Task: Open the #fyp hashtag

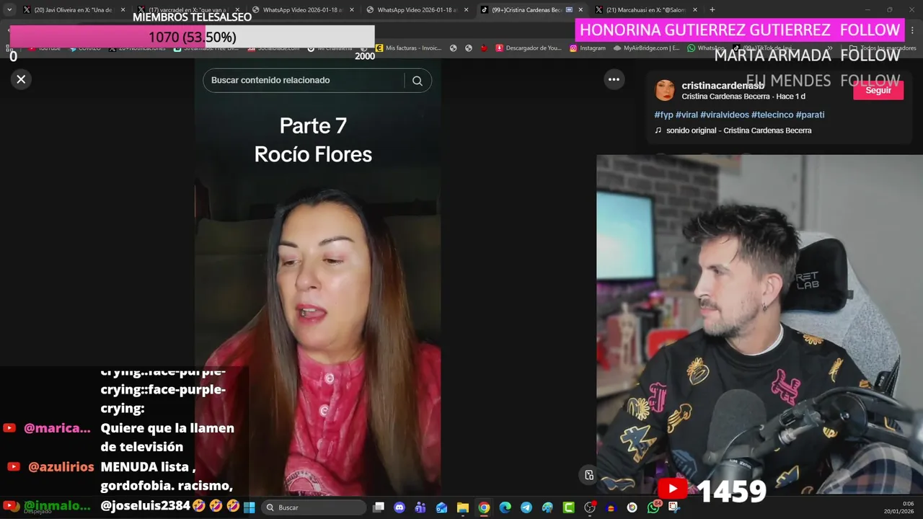Action: (x=663, y=115)
